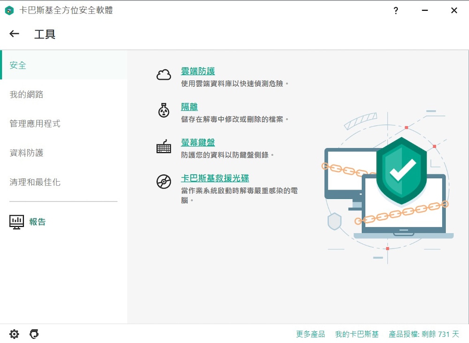Click the back arrow next to 工具
This screenshot has height=343, width=469.
coord(15,34)
